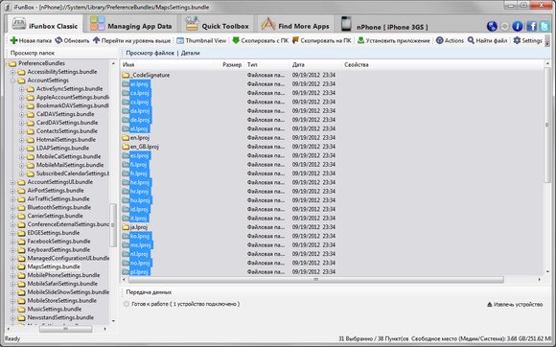The image size is (556, 347).
Task: Click Скопировать с ПК green download icon
Action: point(236,40)
